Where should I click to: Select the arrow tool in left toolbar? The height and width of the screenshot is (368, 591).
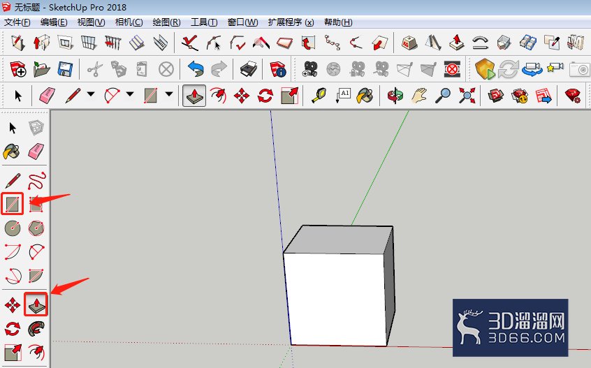(x=13, y=128)
